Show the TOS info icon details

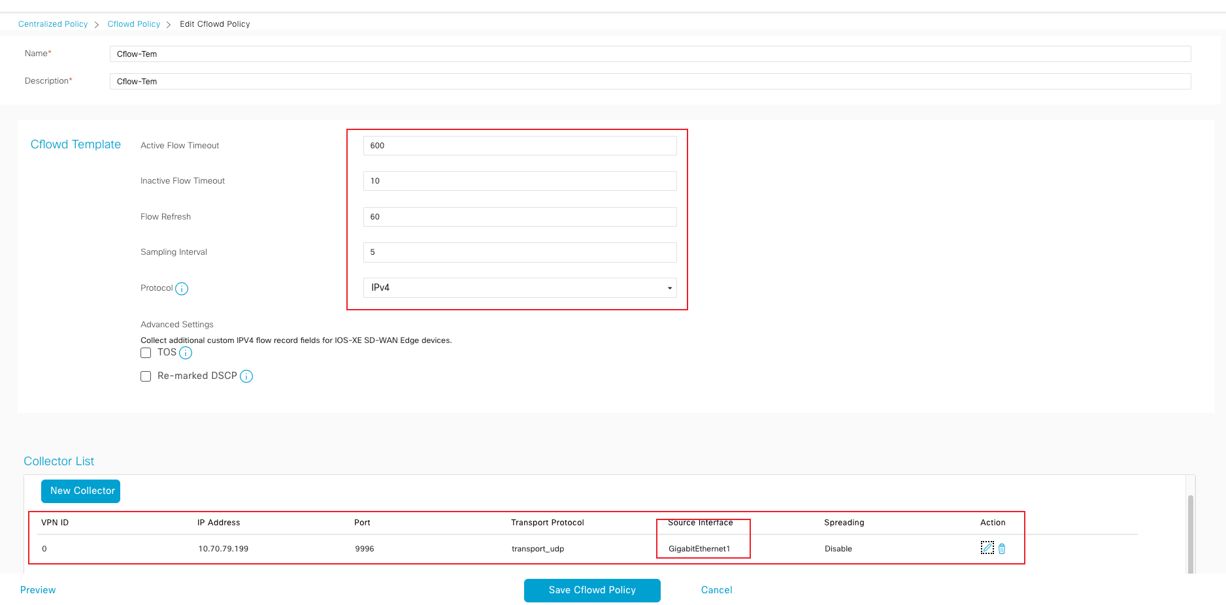(186, 353)
